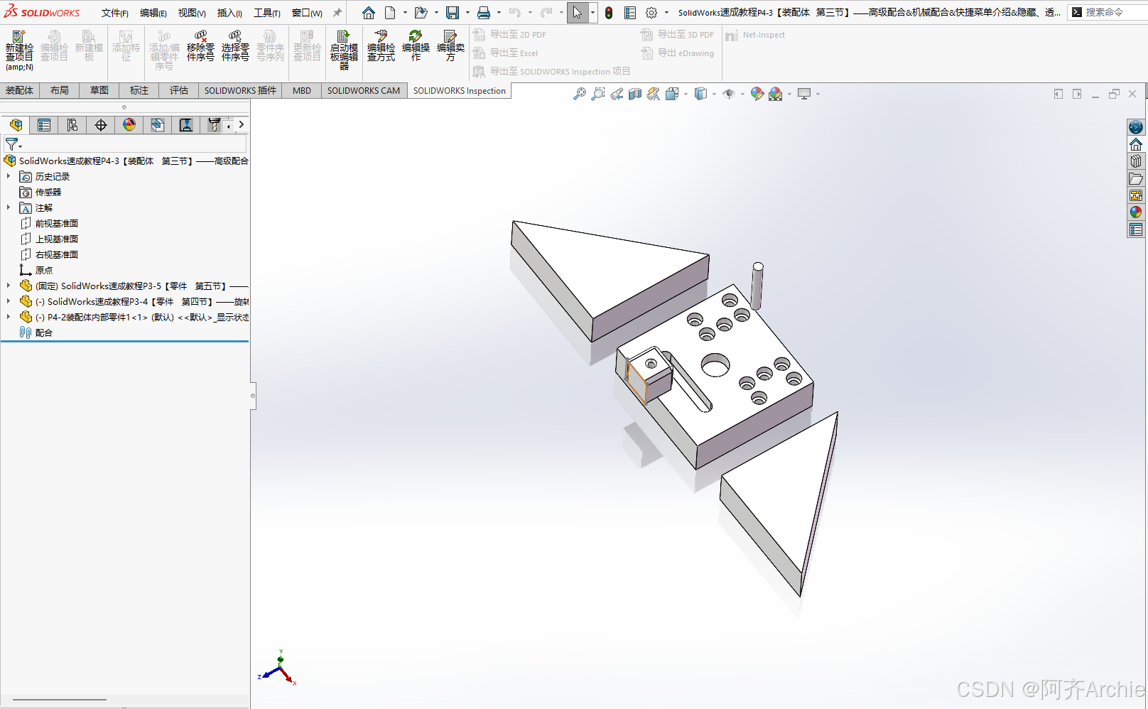Screen dimensions: 1148x709
Task: Expand the P4-2装配体内部零件1 component node
Action: (9, 317)
